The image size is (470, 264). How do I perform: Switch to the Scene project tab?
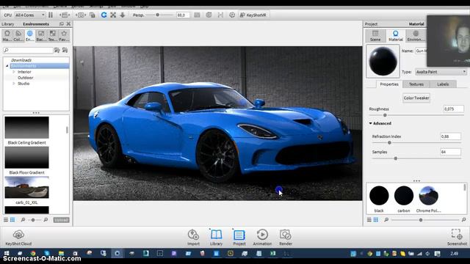(375, 36)
